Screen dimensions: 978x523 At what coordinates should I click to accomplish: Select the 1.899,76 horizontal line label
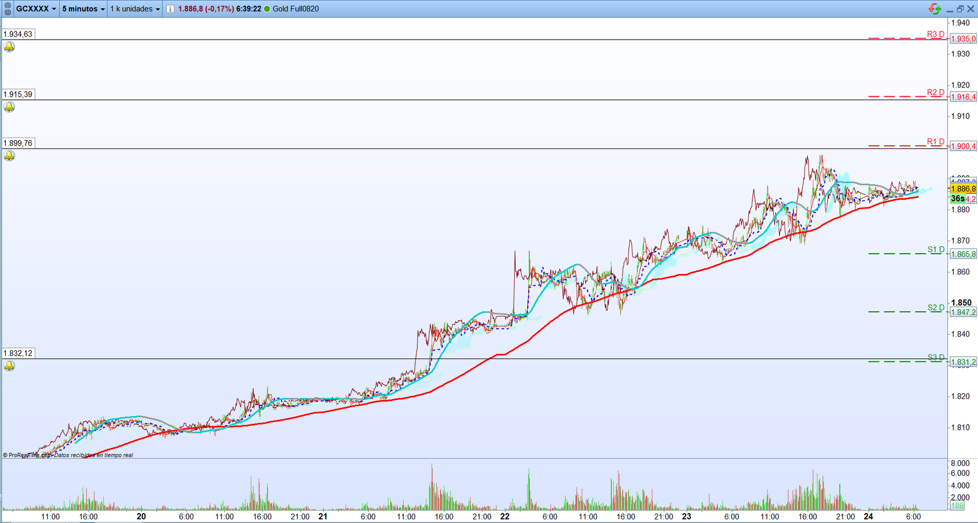(18, 143)
